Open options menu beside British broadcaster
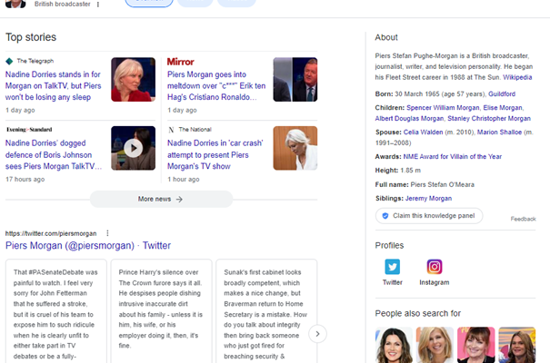The height and width of the screenshot is (363, 550). click(x=98, y=5)
